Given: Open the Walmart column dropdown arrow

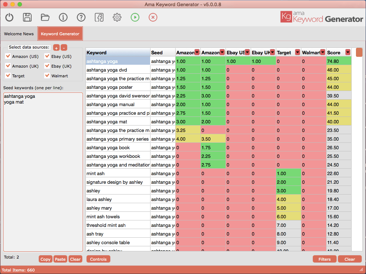Looking at the screenshot, I should (x=323, y=52).
